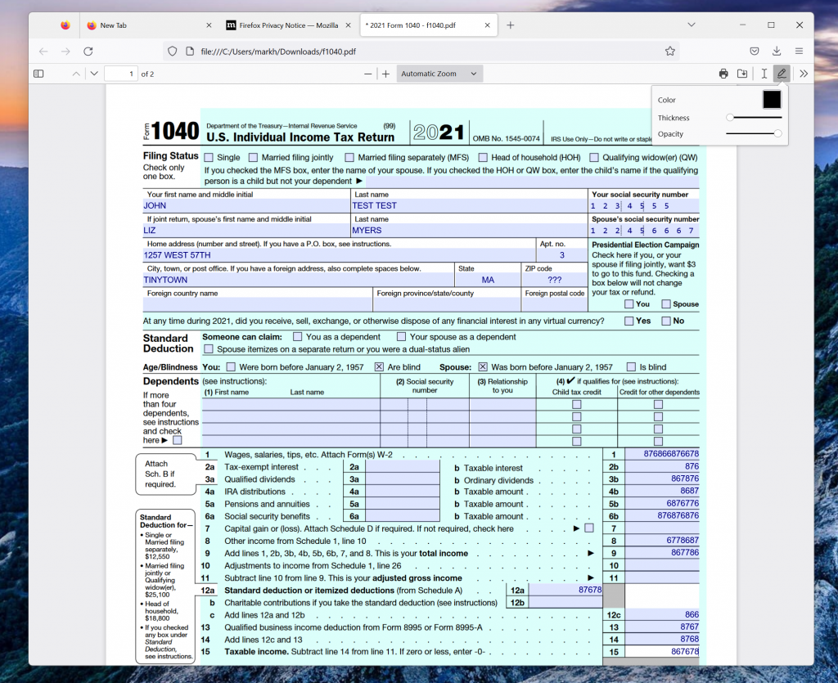Uncheck the Are blind checkbox

[378, 366]
